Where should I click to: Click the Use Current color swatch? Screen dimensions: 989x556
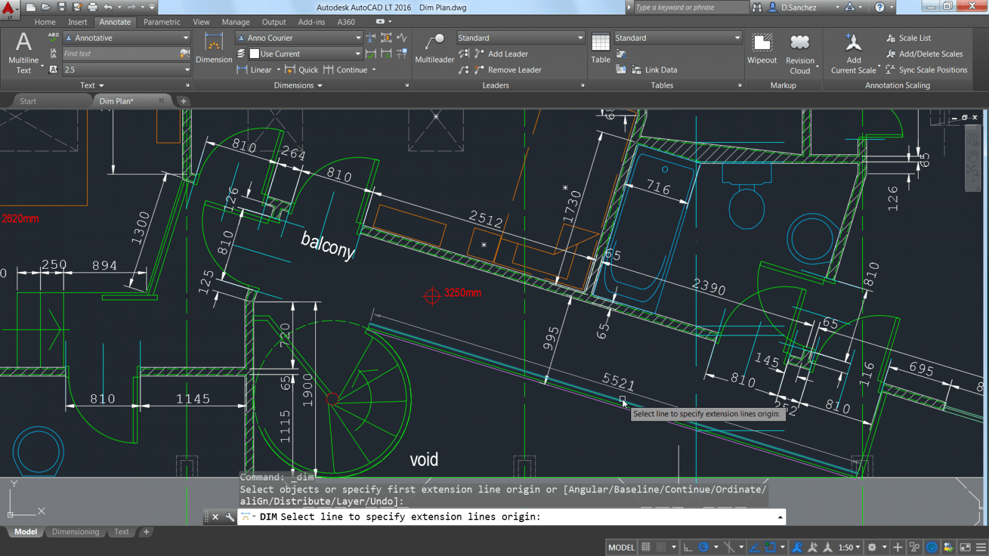pyautogui.click(x=255, y=53)
